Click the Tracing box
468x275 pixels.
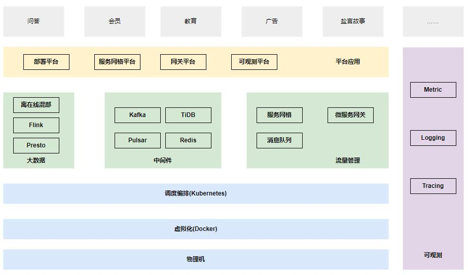coord(433,186)
